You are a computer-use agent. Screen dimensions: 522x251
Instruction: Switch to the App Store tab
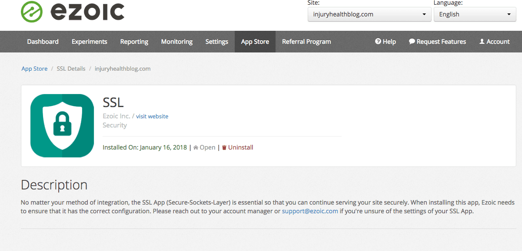click(255, 42)
